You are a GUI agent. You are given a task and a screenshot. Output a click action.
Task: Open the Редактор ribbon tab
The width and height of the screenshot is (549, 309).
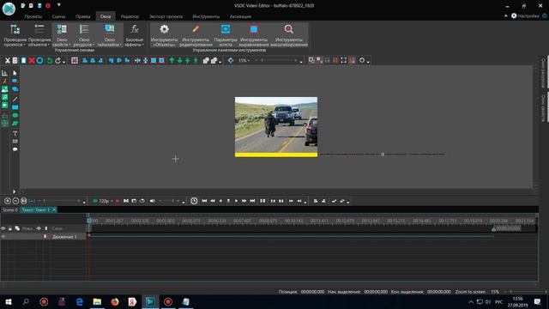pyautogui.click(x=130, y=16)
